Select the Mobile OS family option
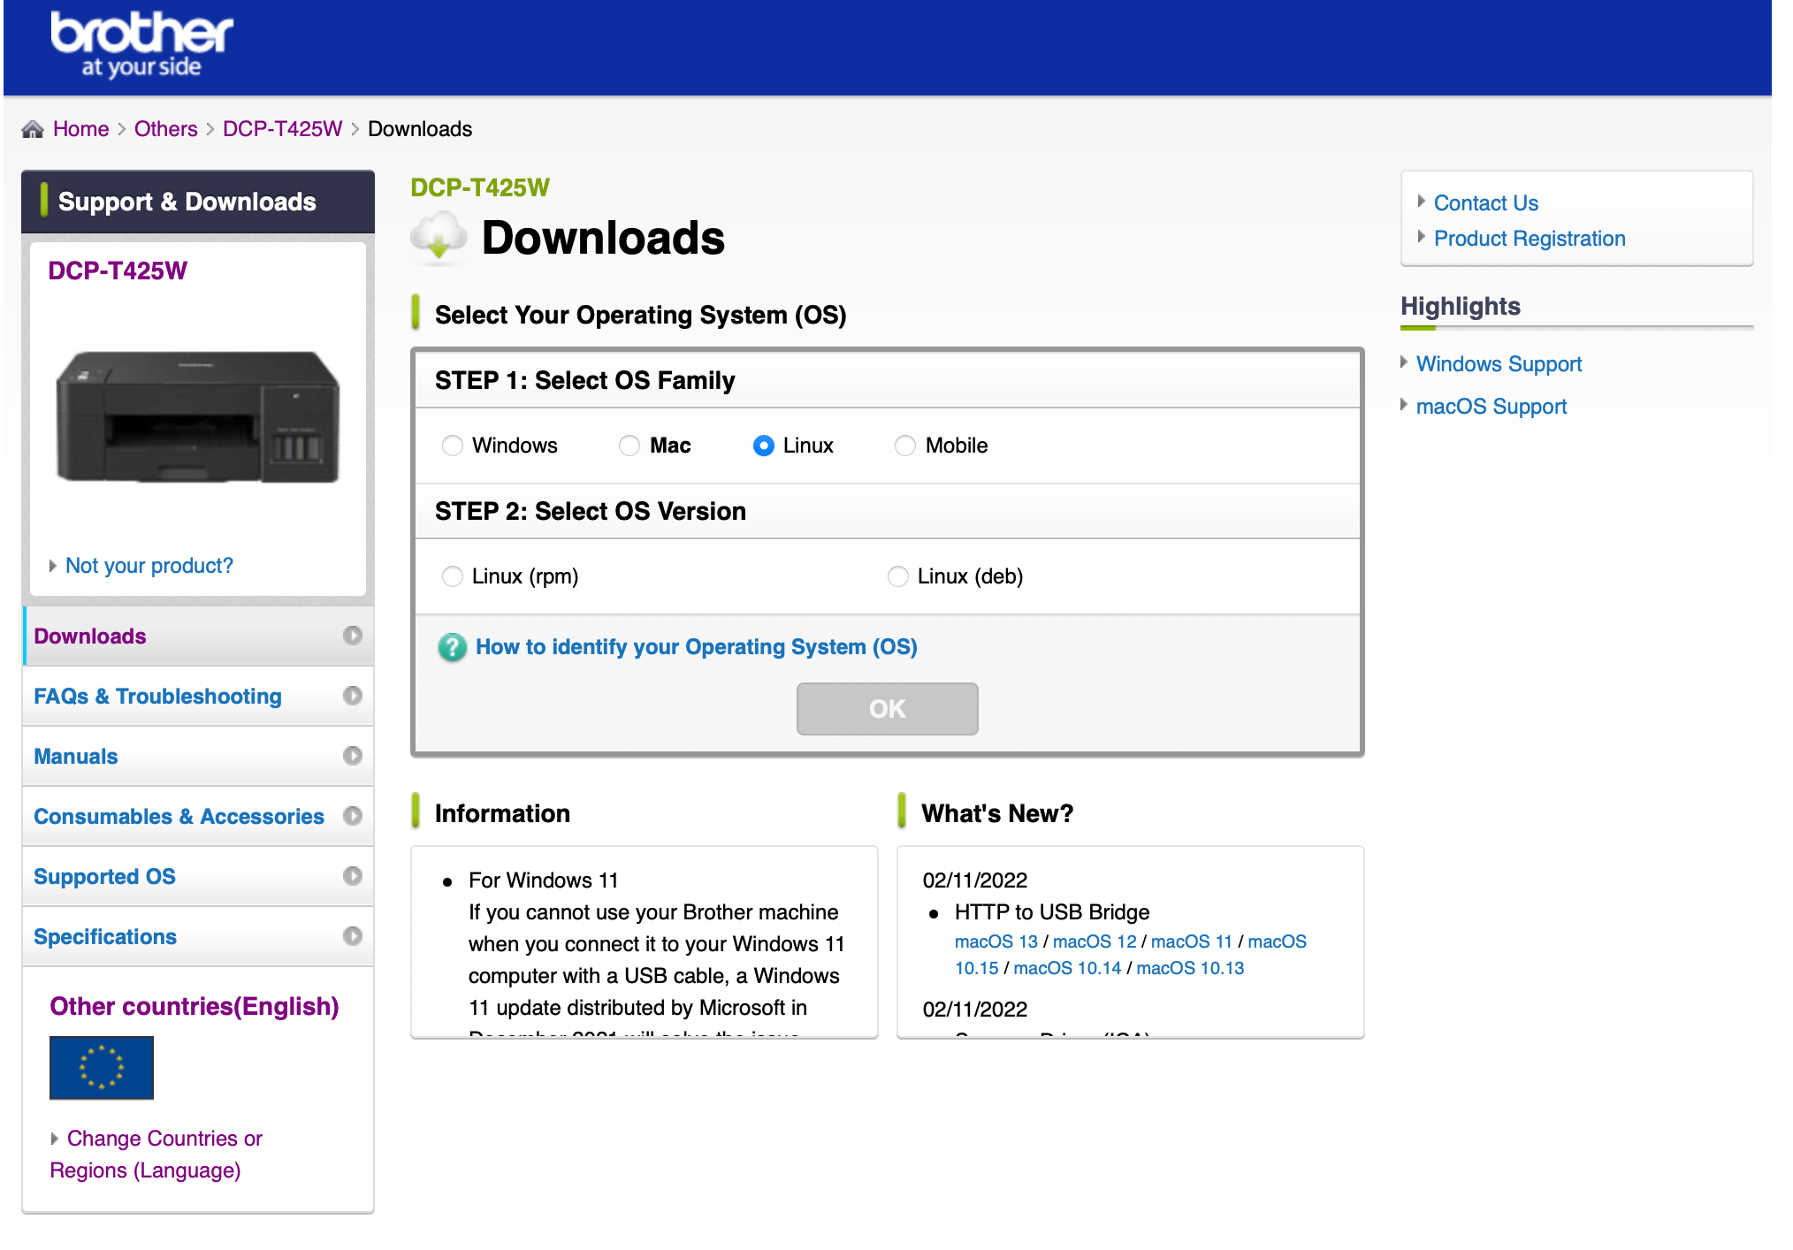Viewport: 1793px width, 1250px height. point(904,446)
